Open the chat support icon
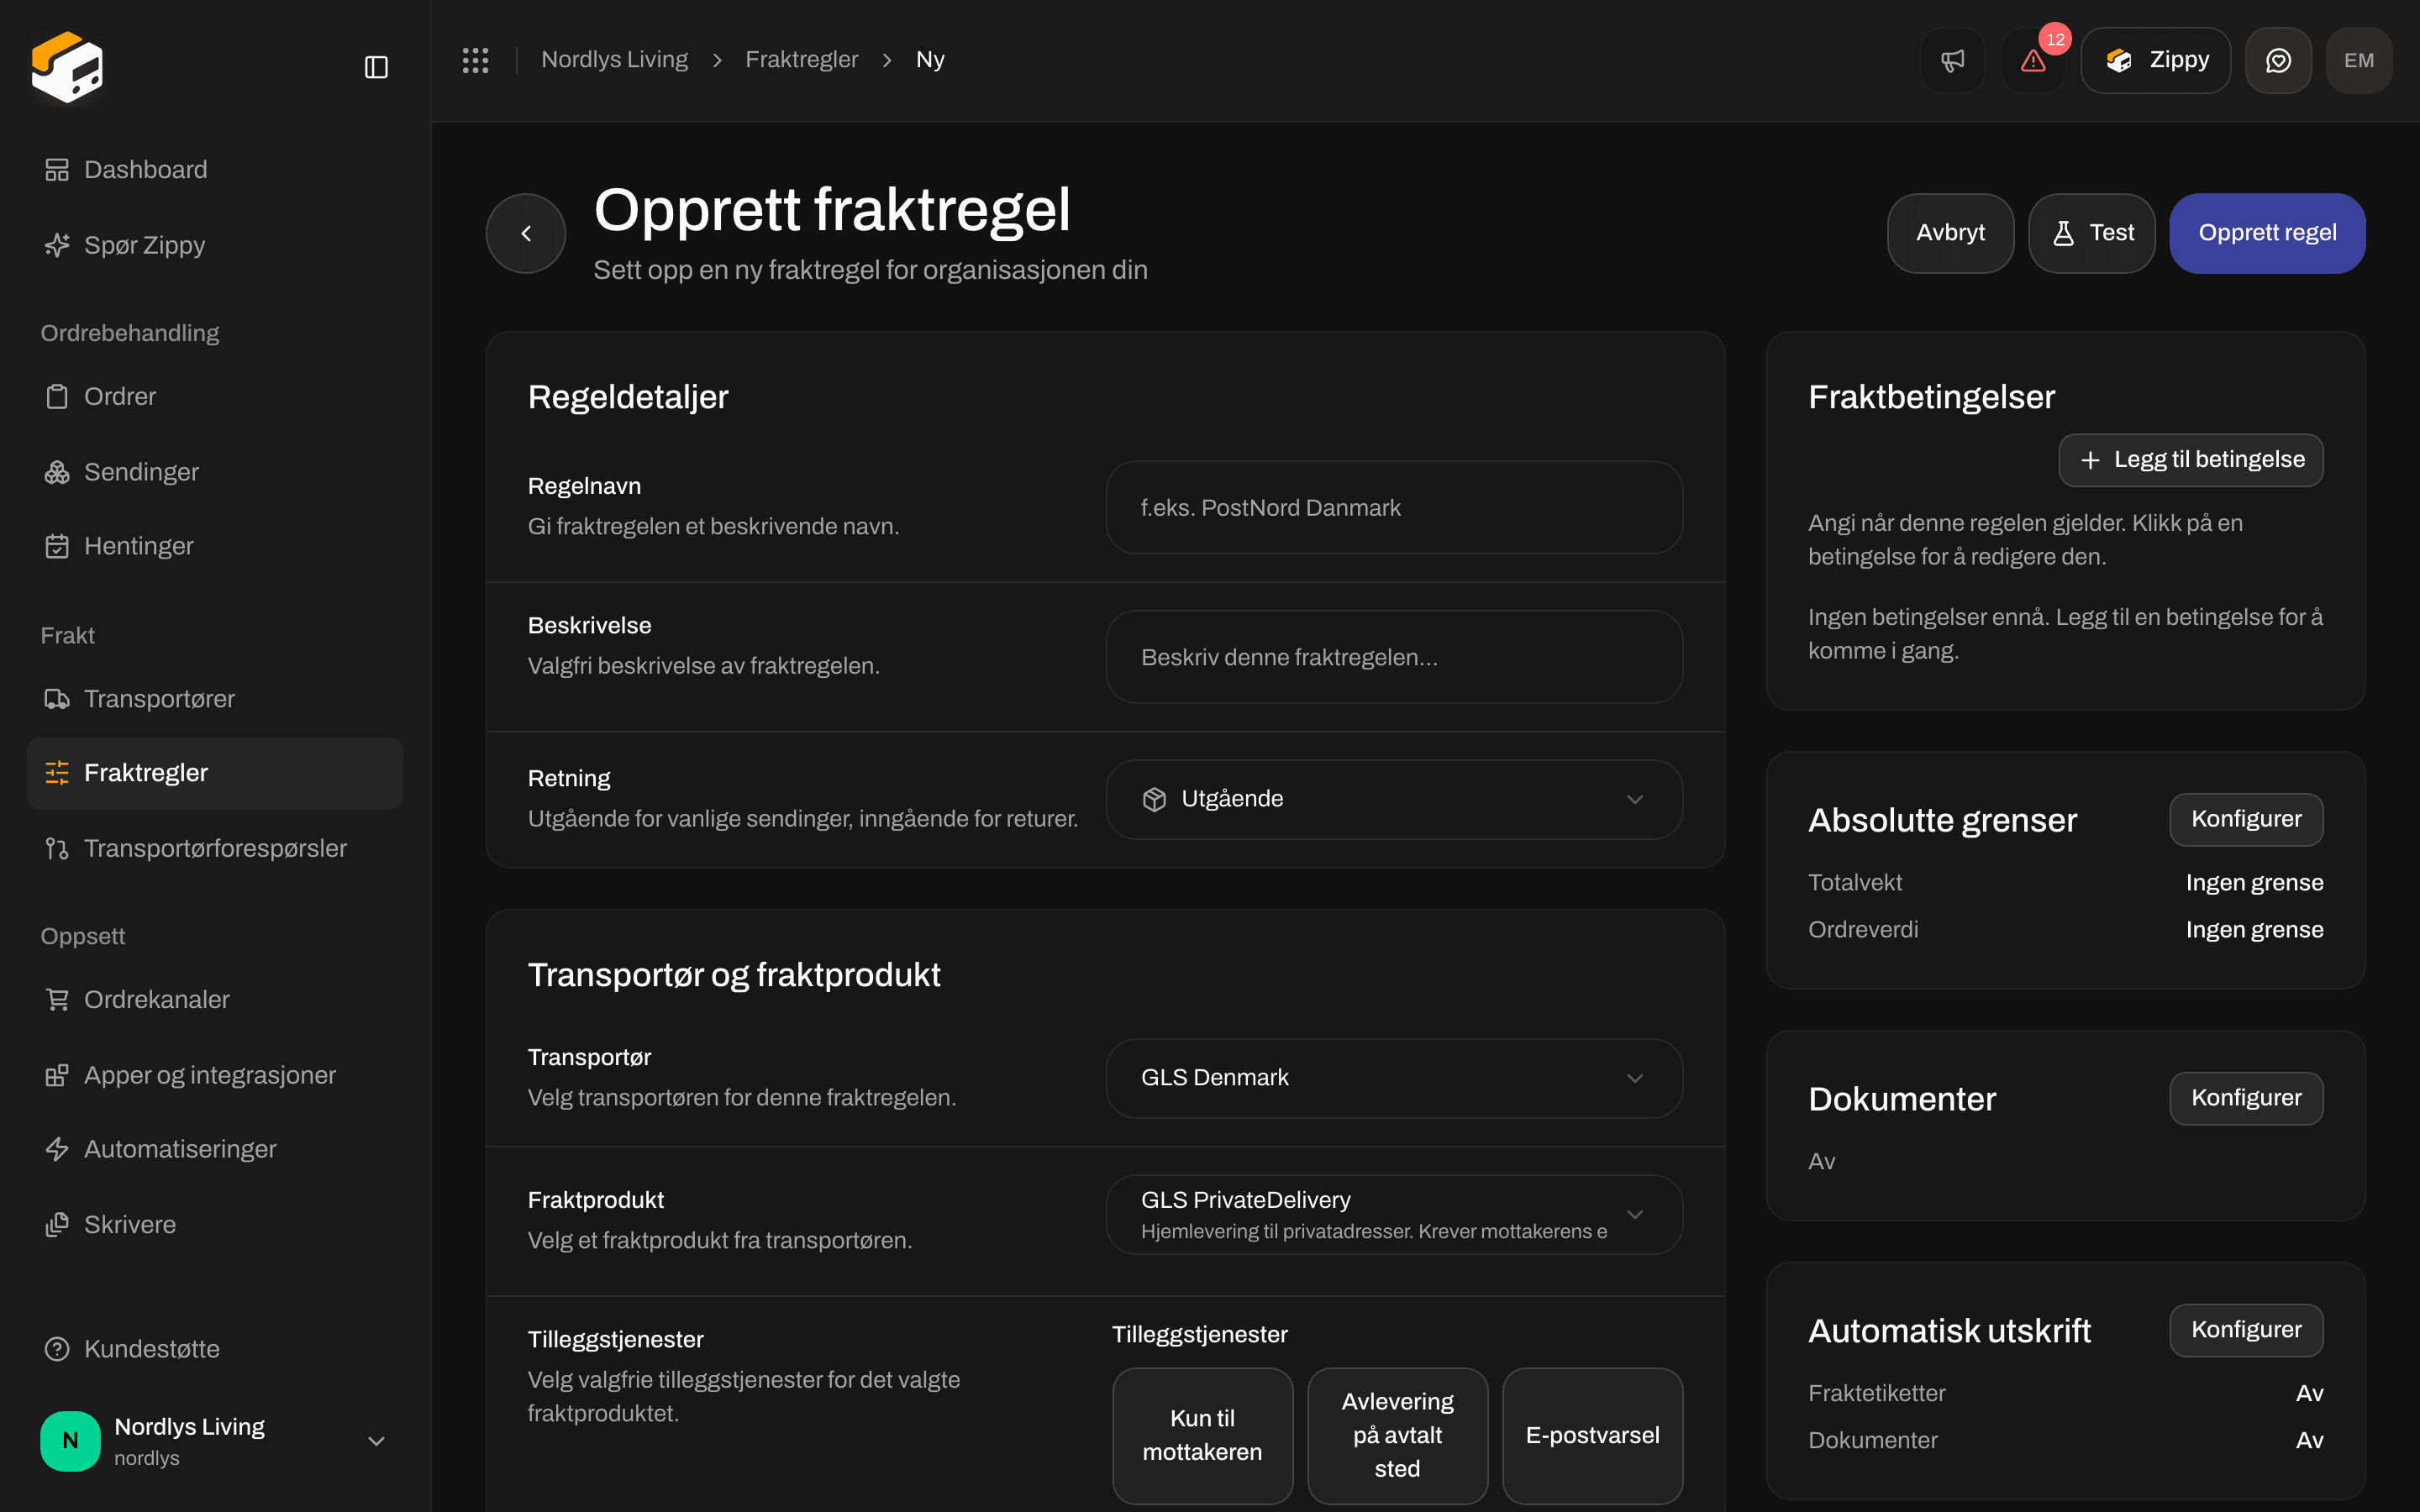The height and width of the screenshot is (1512, 2420). (x=2278, y=60)
